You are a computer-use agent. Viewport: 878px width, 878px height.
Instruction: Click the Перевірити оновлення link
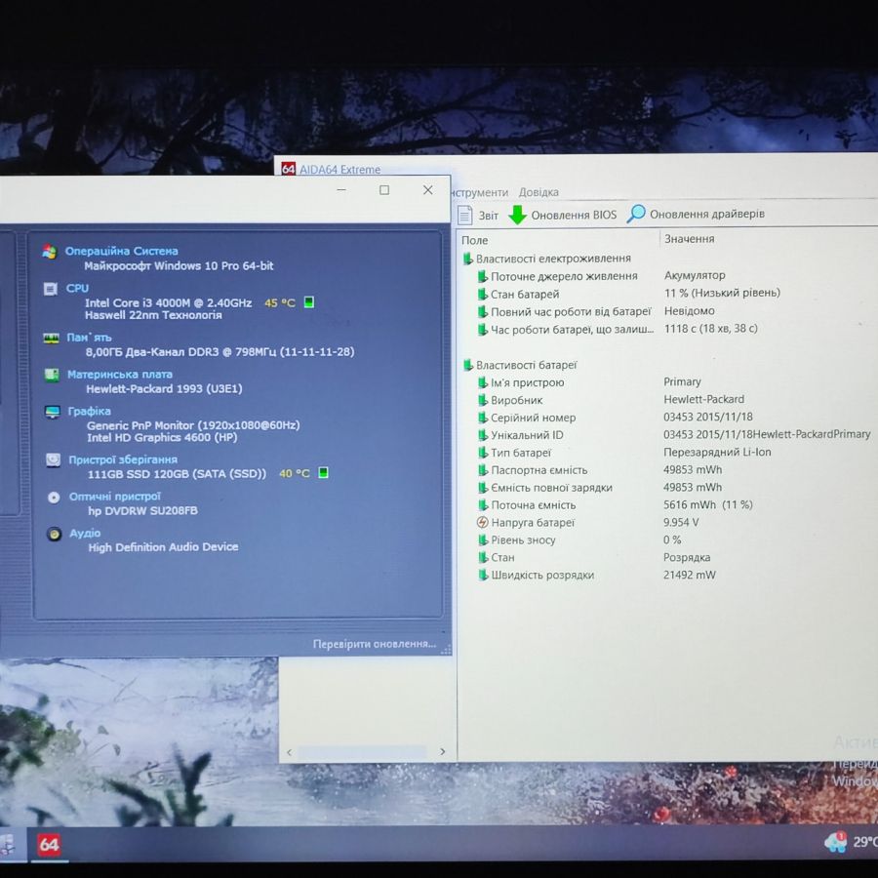pyautogui.click(x=374, y=644)
